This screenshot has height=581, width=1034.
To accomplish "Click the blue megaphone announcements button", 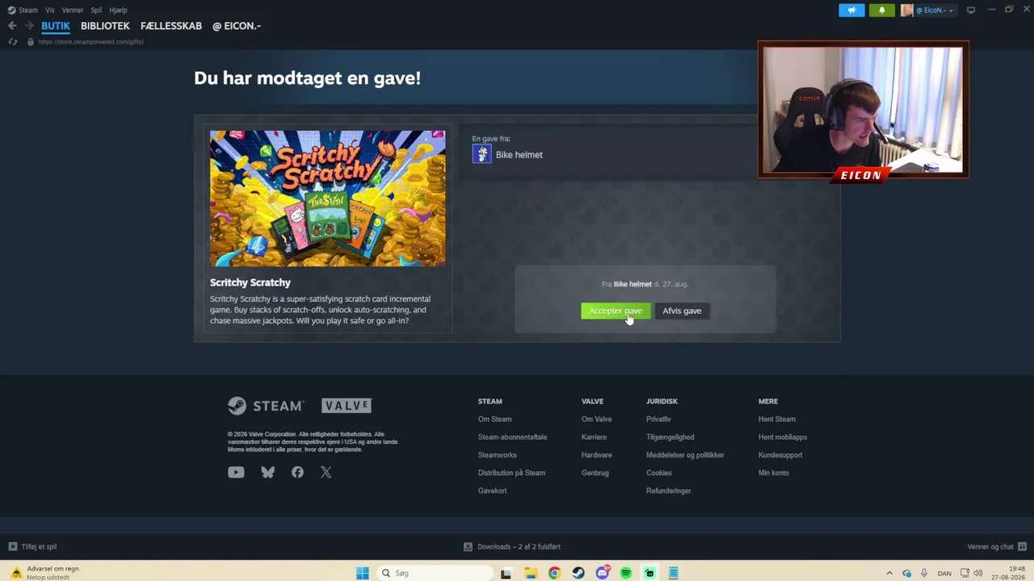I will (x=851, y=10).
